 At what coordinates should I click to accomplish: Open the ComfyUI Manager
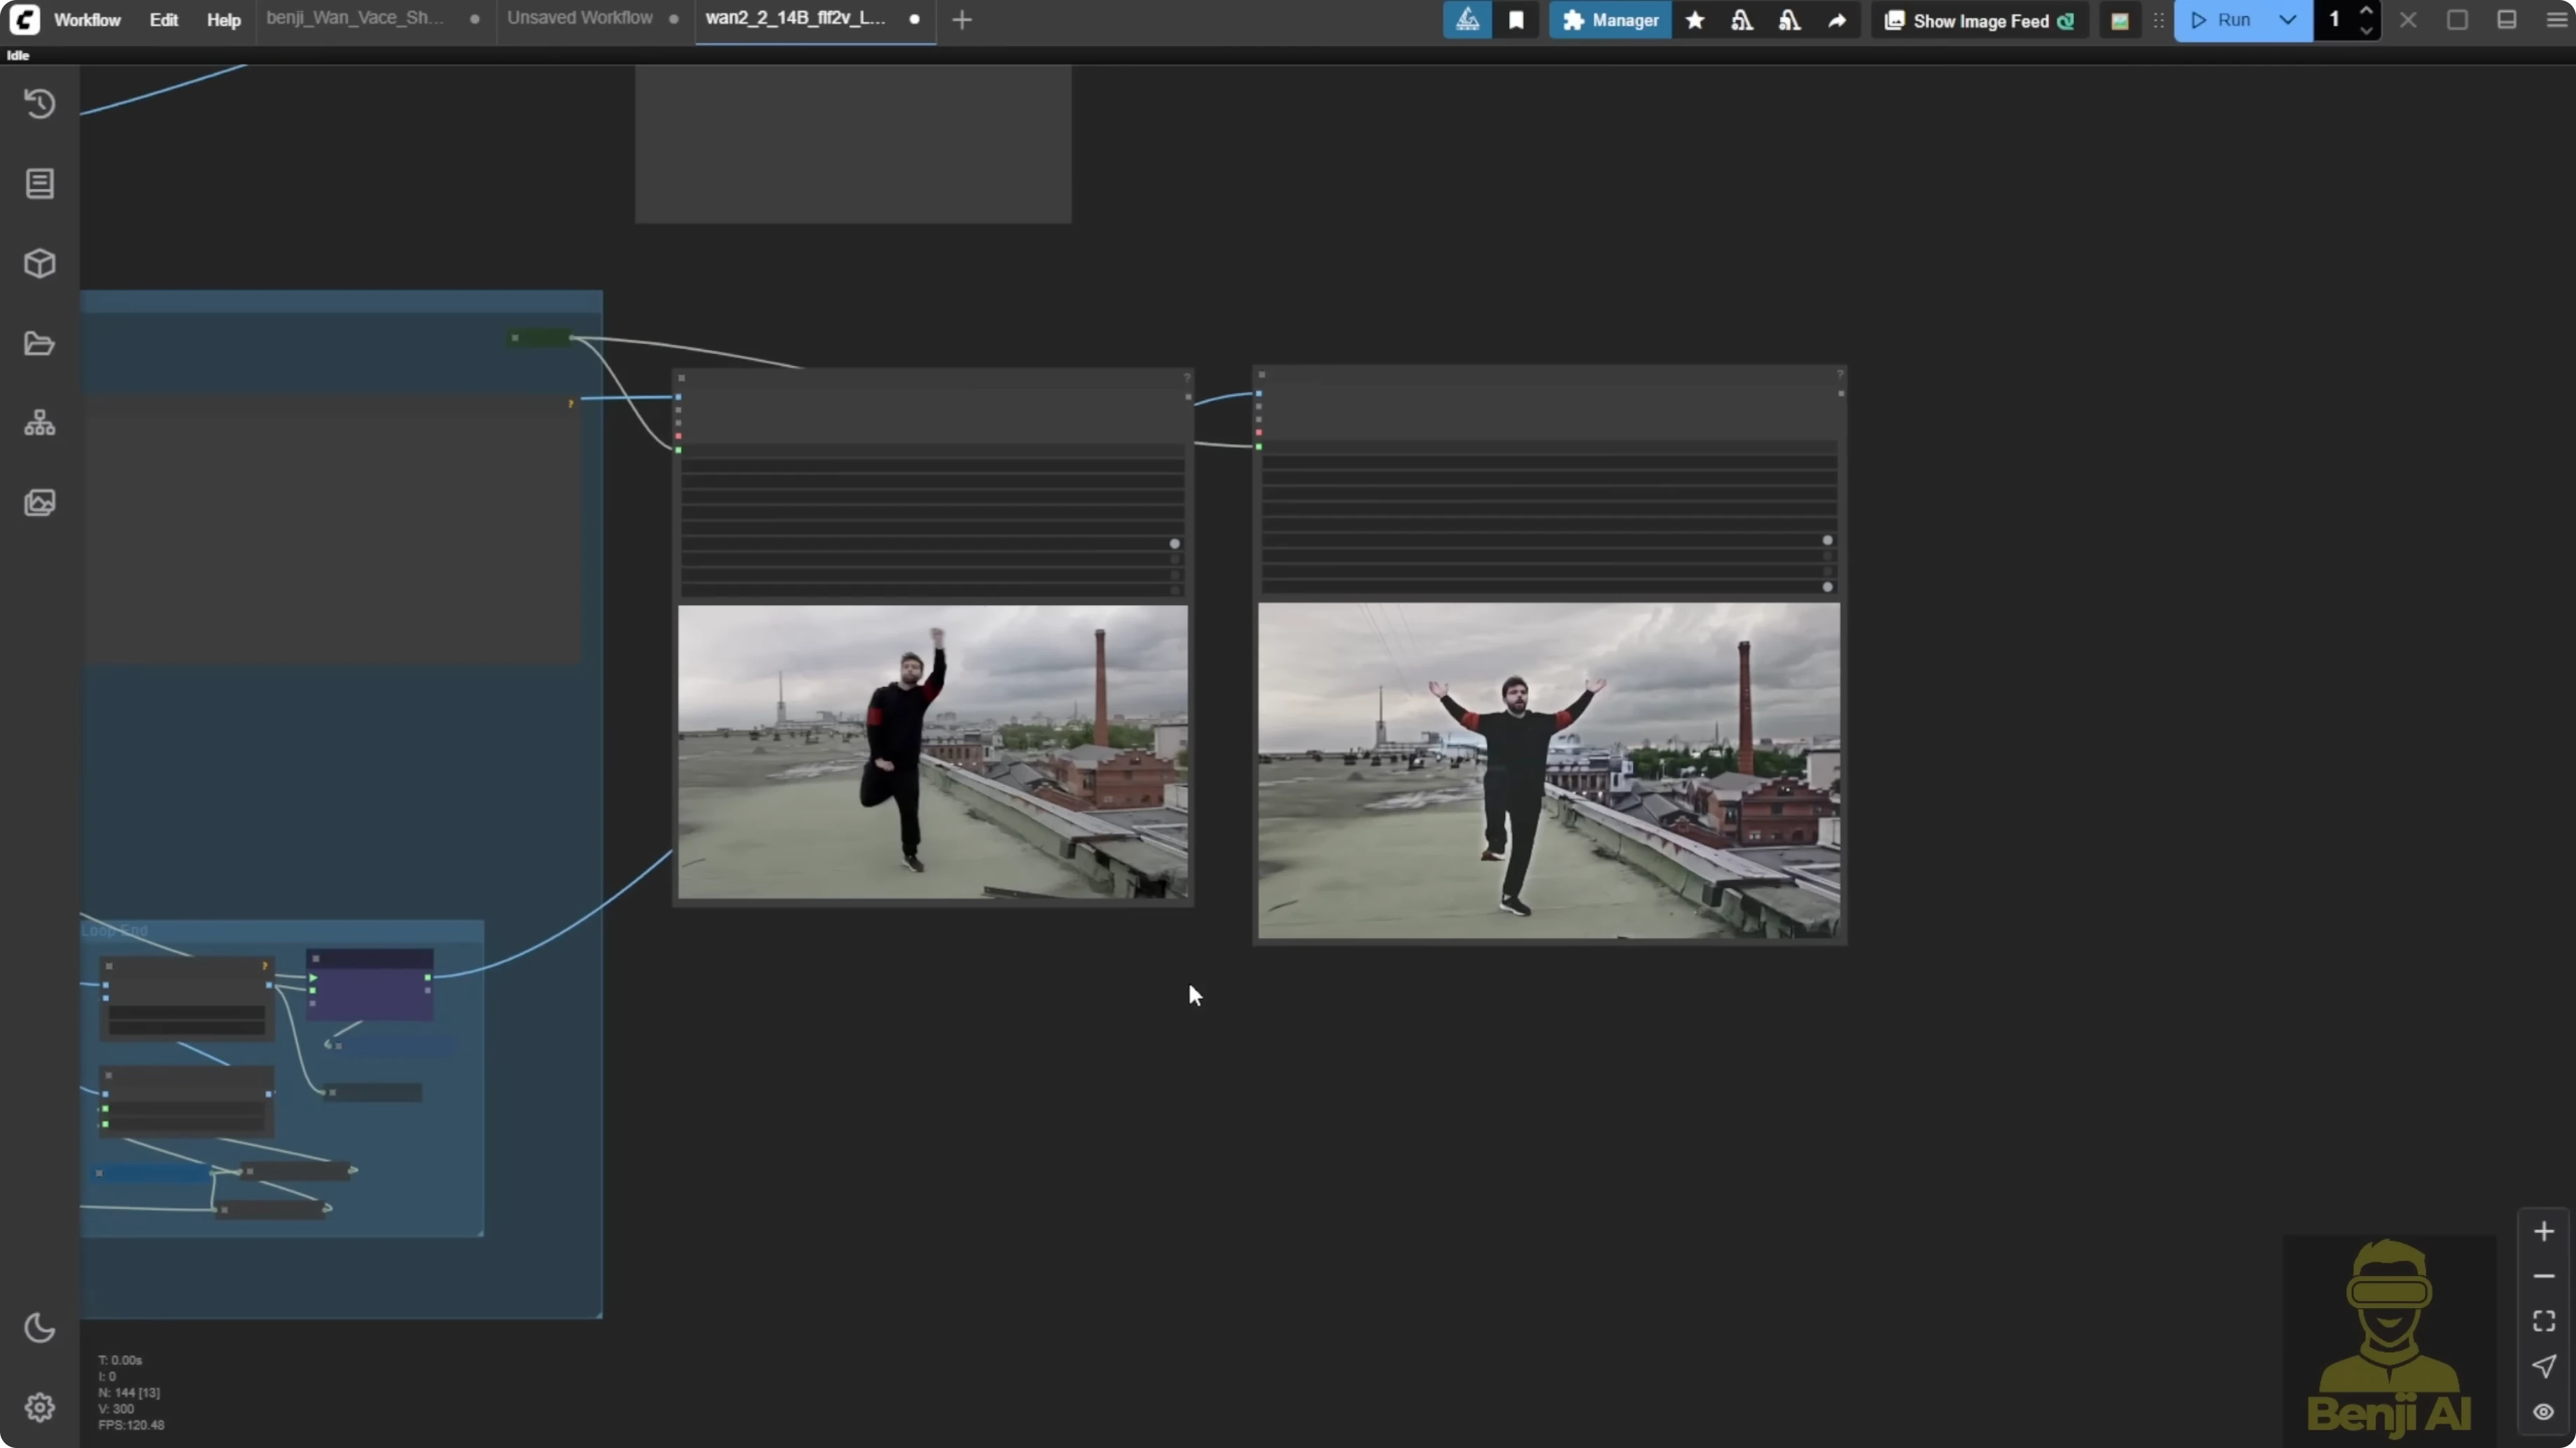pyautogui.click(x=1609, y=20)
